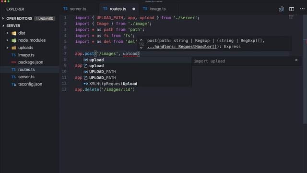The height and width of the screenshot is (173, 307).
Task: Click the EXPLORER panel title
Action: pyautogui.click(x=15, y=9)
